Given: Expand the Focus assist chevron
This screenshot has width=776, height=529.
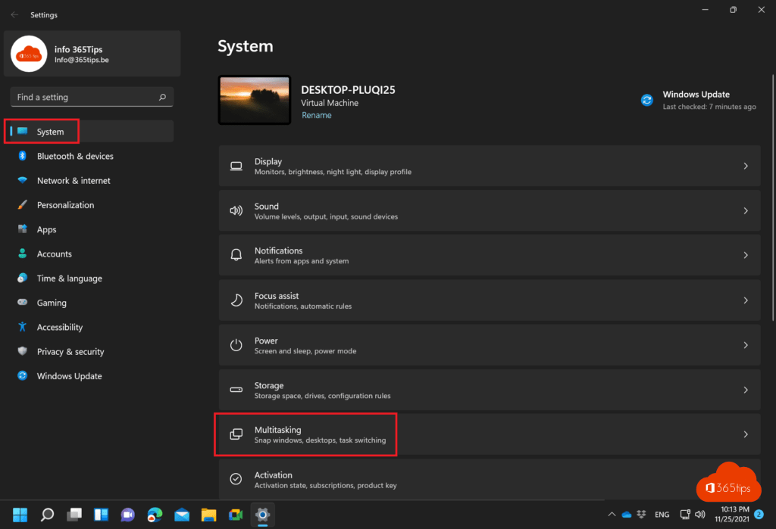Looking at the screenshot, I should coord(746,300).
